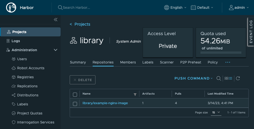Click the search magnifier in repositories toolbar
The image size is (254, 129).
[219, 79]
